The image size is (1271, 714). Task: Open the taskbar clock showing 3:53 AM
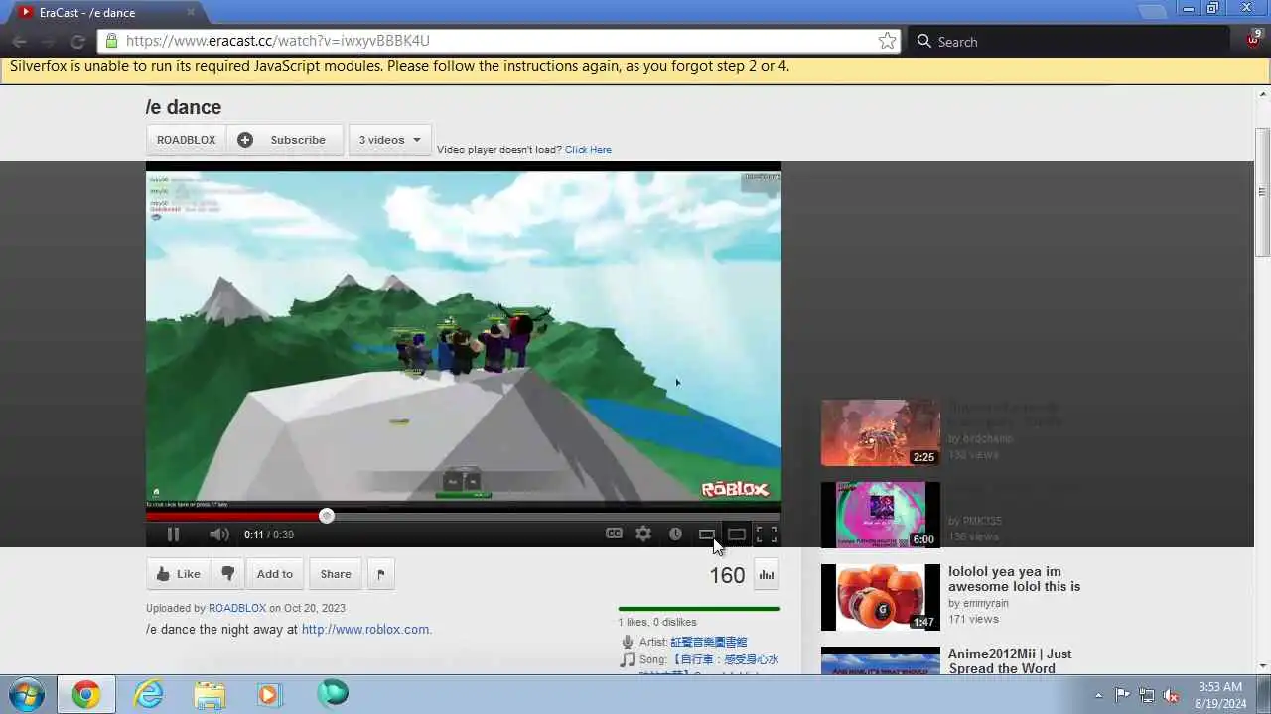pyautogui.click(x=1220, y=694)
